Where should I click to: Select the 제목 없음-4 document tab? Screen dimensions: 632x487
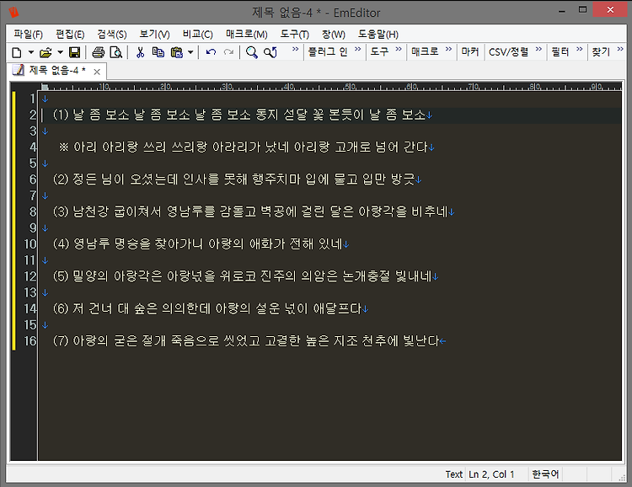pyautogui.click(x=56, y=71)
